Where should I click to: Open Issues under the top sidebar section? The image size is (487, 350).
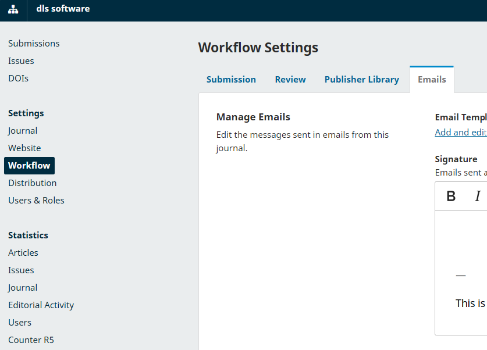click(21, 61)
